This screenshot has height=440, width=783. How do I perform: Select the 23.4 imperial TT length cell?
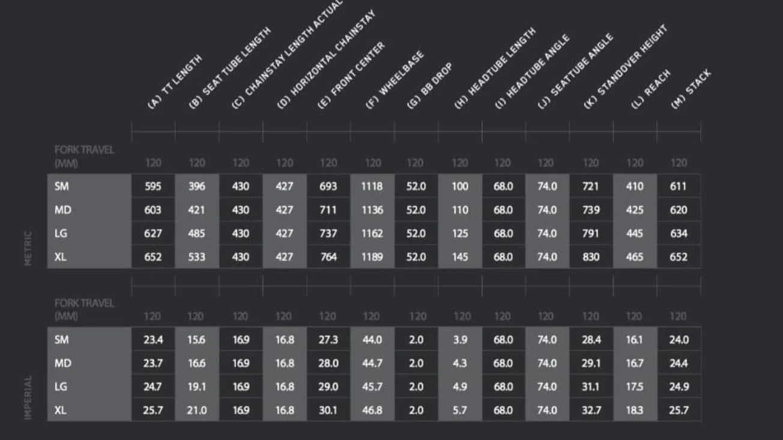click(153, 340)
